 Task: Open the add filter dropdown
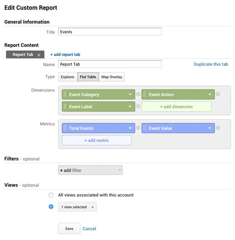90,170
